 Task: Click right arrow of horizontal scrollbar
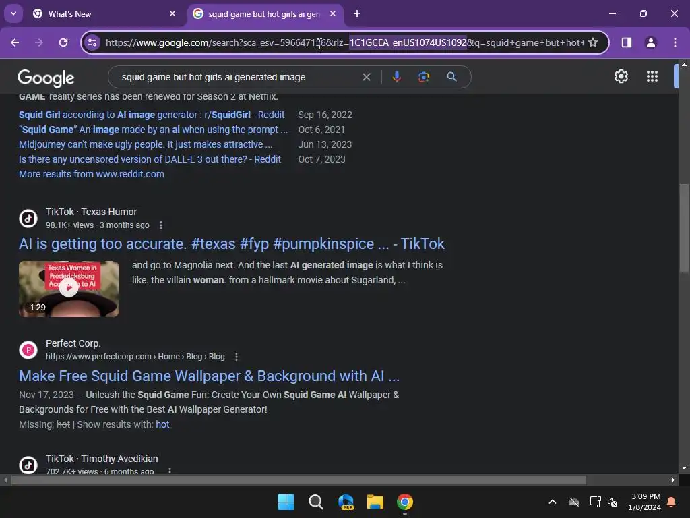673,480
